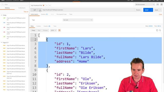Open the JSON format dropdown
Screen dimensions: 164x92
54,30
